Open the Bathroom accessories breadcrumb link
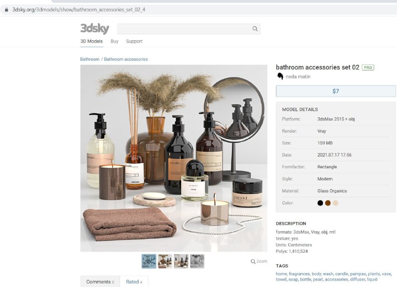This screenshot has width=397, height=287. click(126, 59)
